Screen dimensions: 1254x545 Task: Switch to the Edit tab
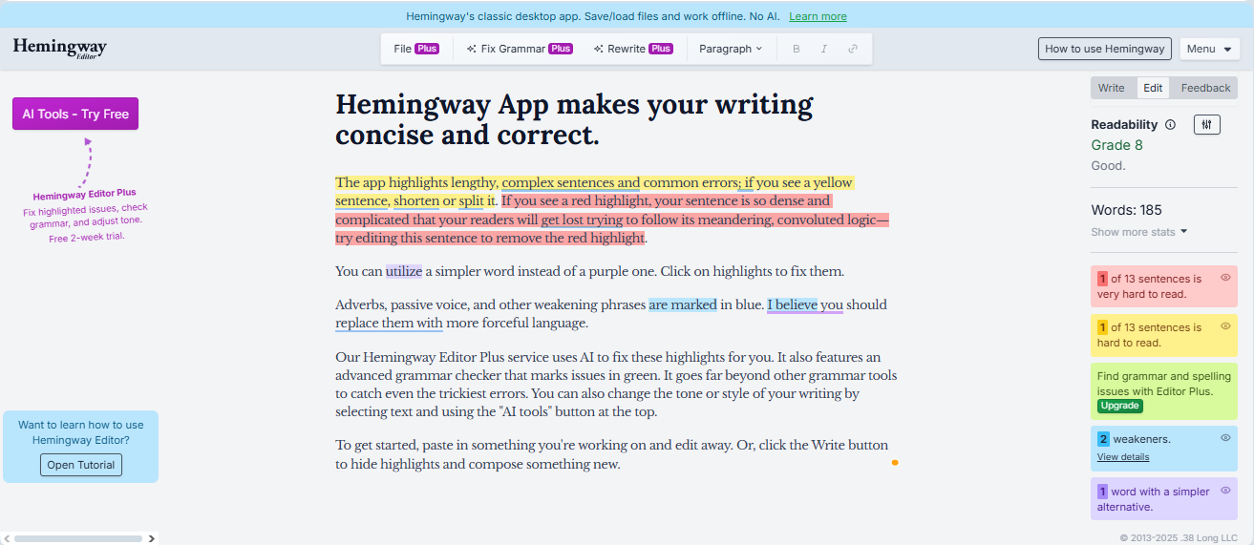1154,88
